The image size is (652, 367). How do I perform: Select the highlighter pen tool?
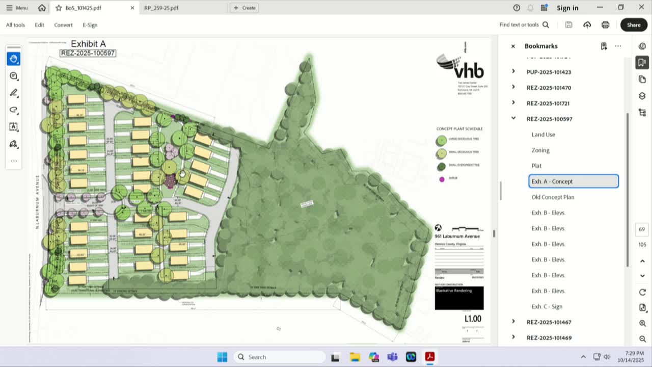coord(14,93)
